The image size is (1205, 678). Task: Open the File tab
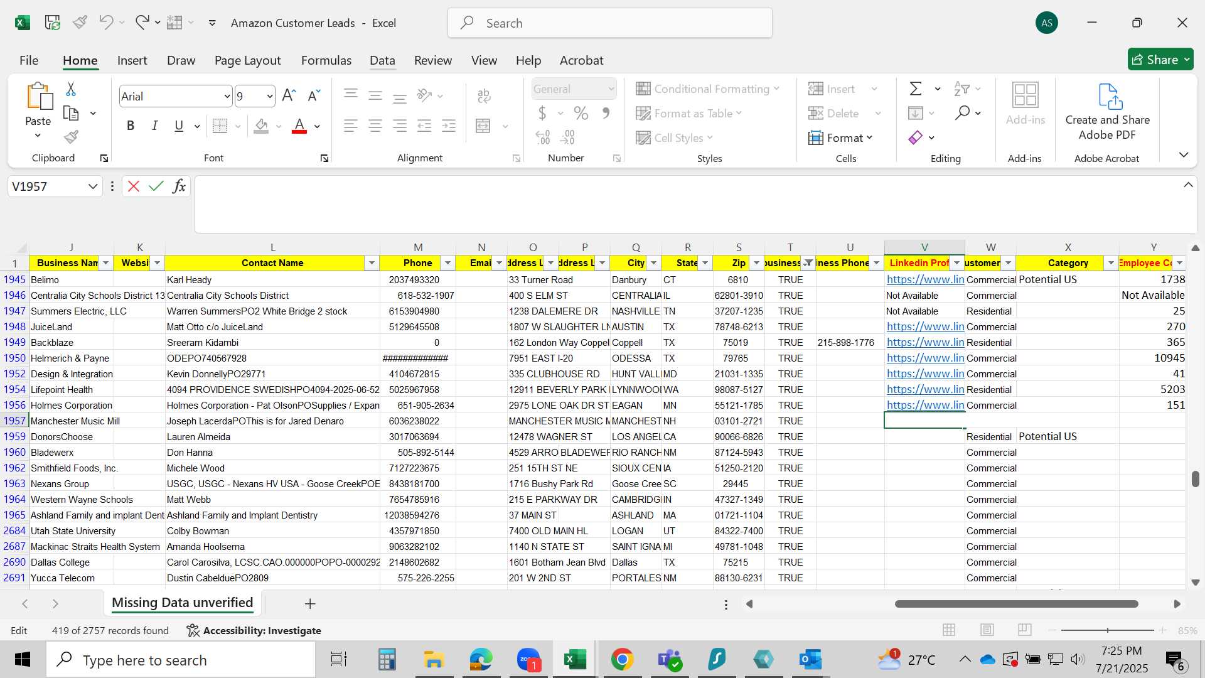(29, 60)
